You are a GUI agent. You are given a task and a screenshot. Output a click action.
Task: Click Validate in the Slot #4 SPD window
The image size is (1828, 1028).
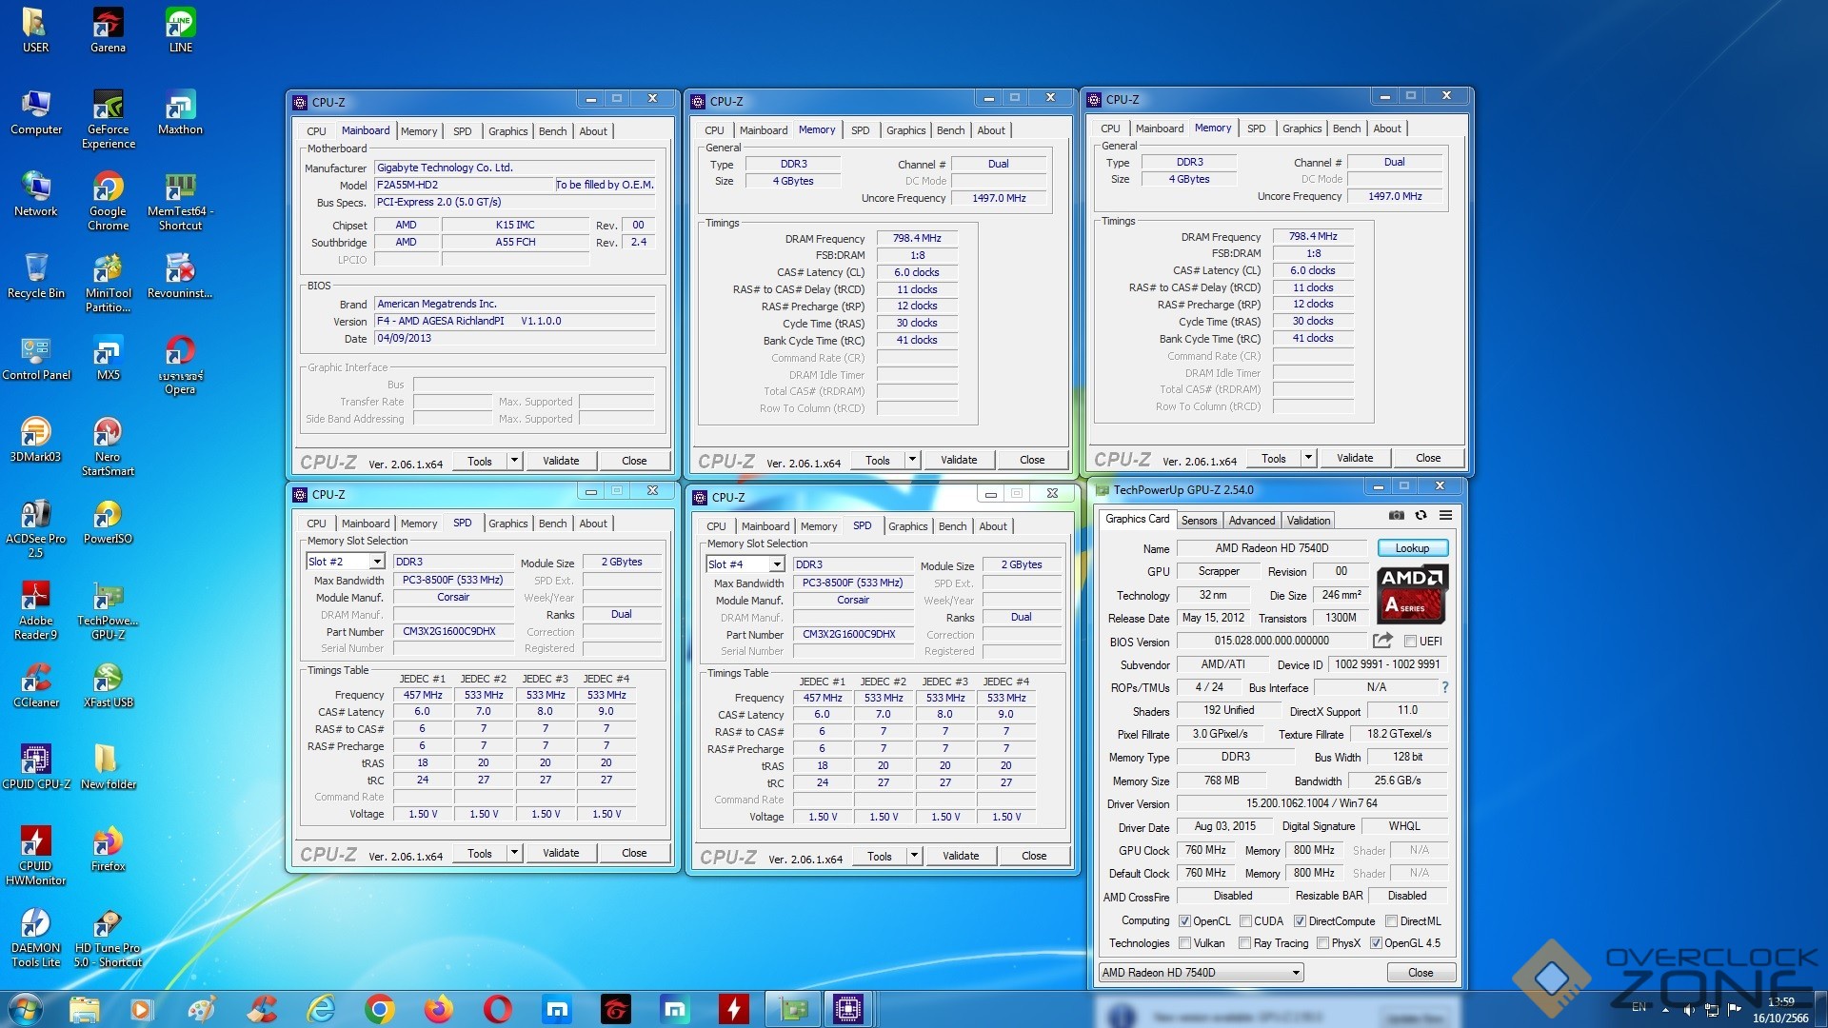960,856
